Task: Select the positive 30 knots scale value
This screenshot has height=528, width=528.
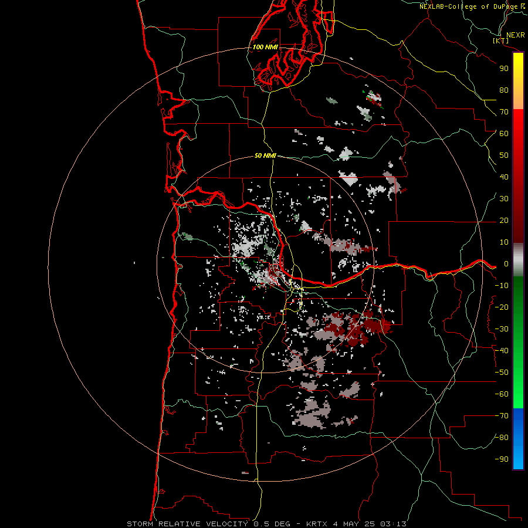Action: point(504,199)
